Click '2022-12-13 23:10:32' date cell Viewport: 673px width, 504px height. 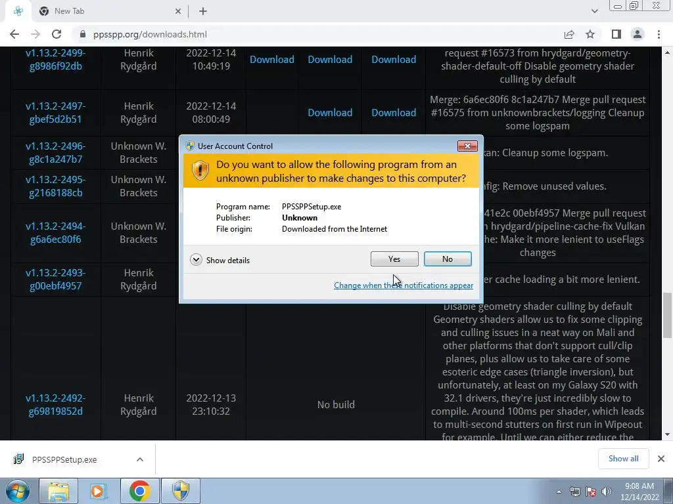[211, 404]
